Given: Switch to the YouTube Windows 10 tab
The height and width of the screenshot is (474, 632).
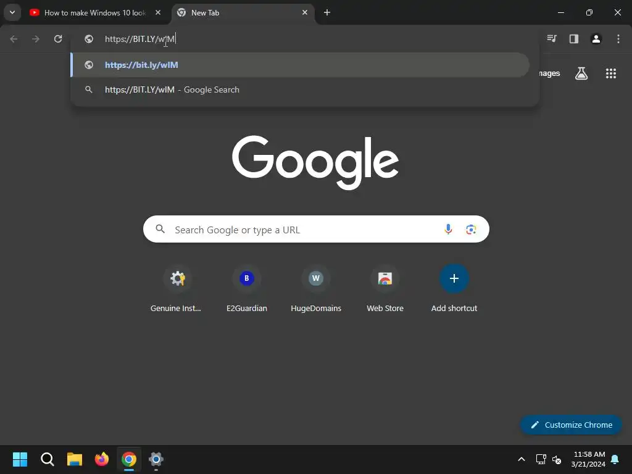Looking at the screenshot, I should 95,12.
